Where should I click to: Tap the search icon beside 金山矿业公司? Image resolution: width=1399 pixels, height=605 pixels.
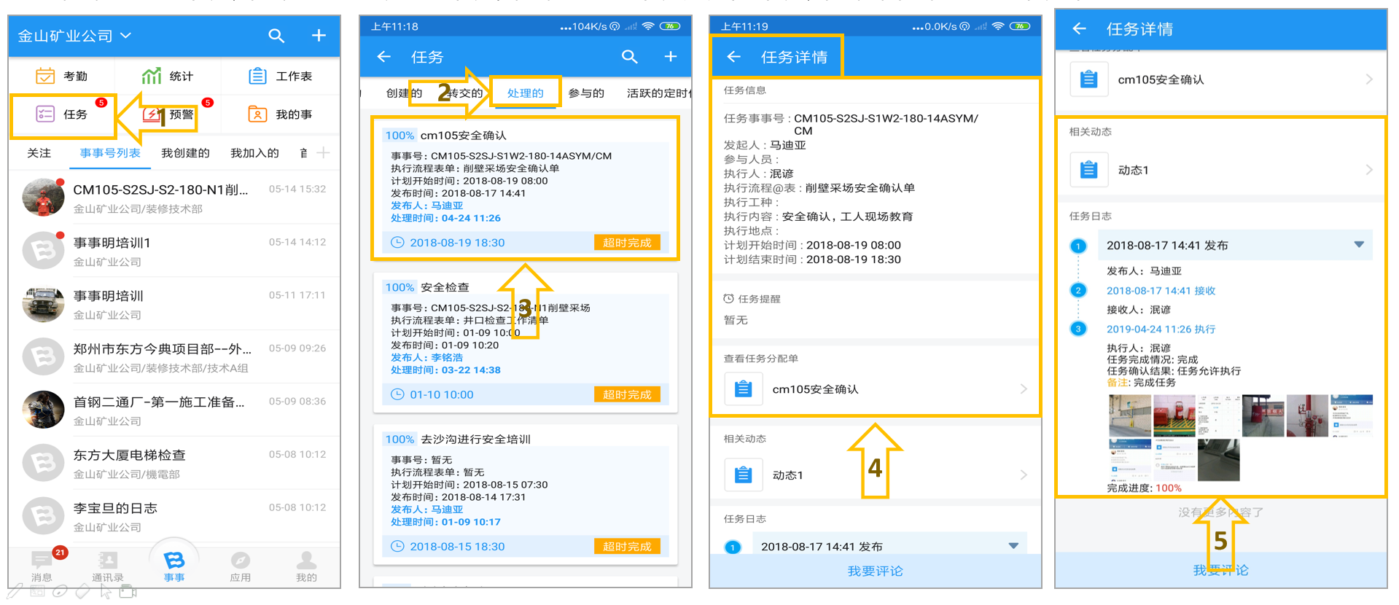coord(276,36)
